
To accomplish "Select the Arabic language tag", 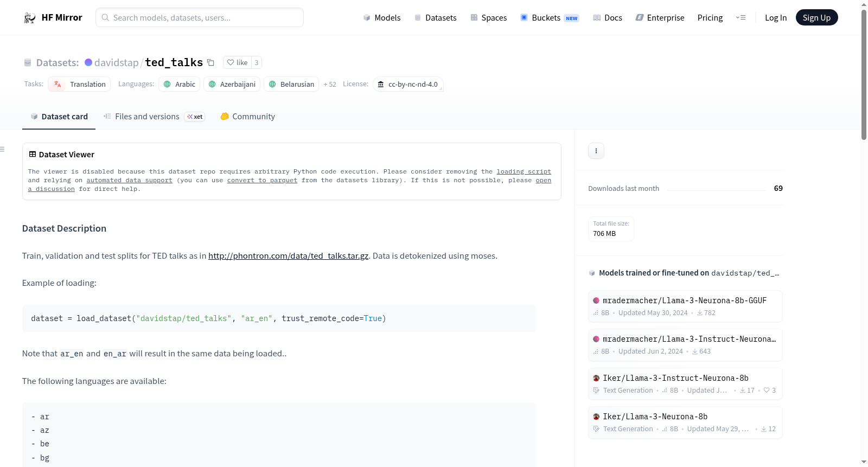I will click(x=179, y=84).
